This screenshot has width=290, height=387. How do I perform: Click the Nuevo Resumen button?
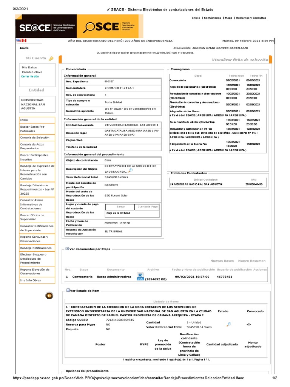pyautogui.click(x=252, y=261)
